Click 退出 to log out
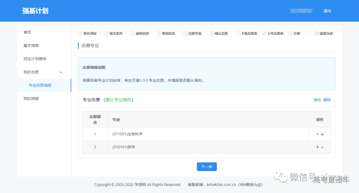Screen dimensions: 359x193 click(327, 11)
